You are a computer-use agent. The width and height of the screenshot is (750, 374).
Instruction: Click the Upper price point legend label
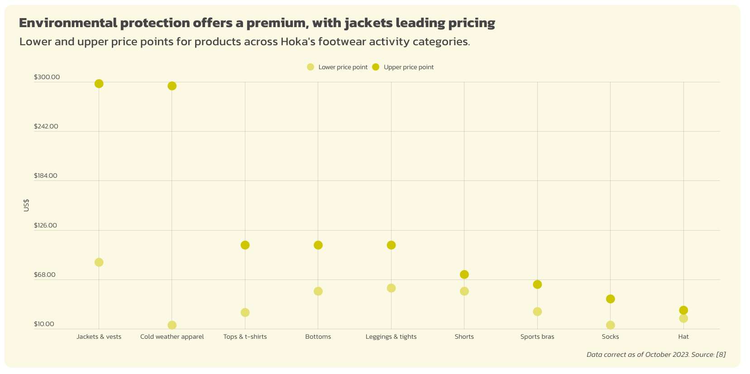408,67
